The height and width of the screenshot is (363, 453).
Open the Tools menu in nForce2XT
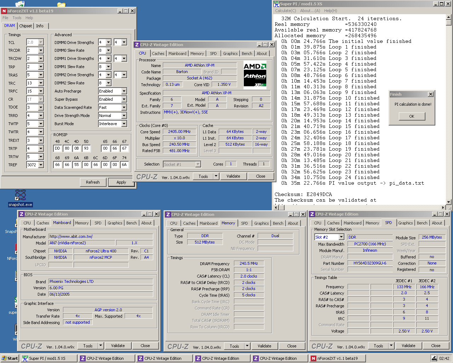(x=17, y=18)
